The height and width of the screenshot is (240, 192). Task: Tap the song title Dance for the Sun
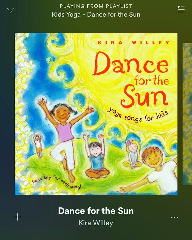click(x=96, y=211)
